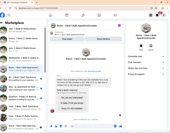The height and width of the screenshot is (133, 170).
Task: Open the nine-dot menu grid icon
Action: click(151, 15)
